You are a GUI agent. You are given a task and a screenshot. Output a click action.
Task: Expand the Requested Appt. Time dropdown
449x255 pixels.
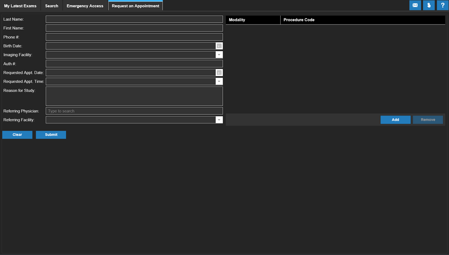click(x=219, y=81)
